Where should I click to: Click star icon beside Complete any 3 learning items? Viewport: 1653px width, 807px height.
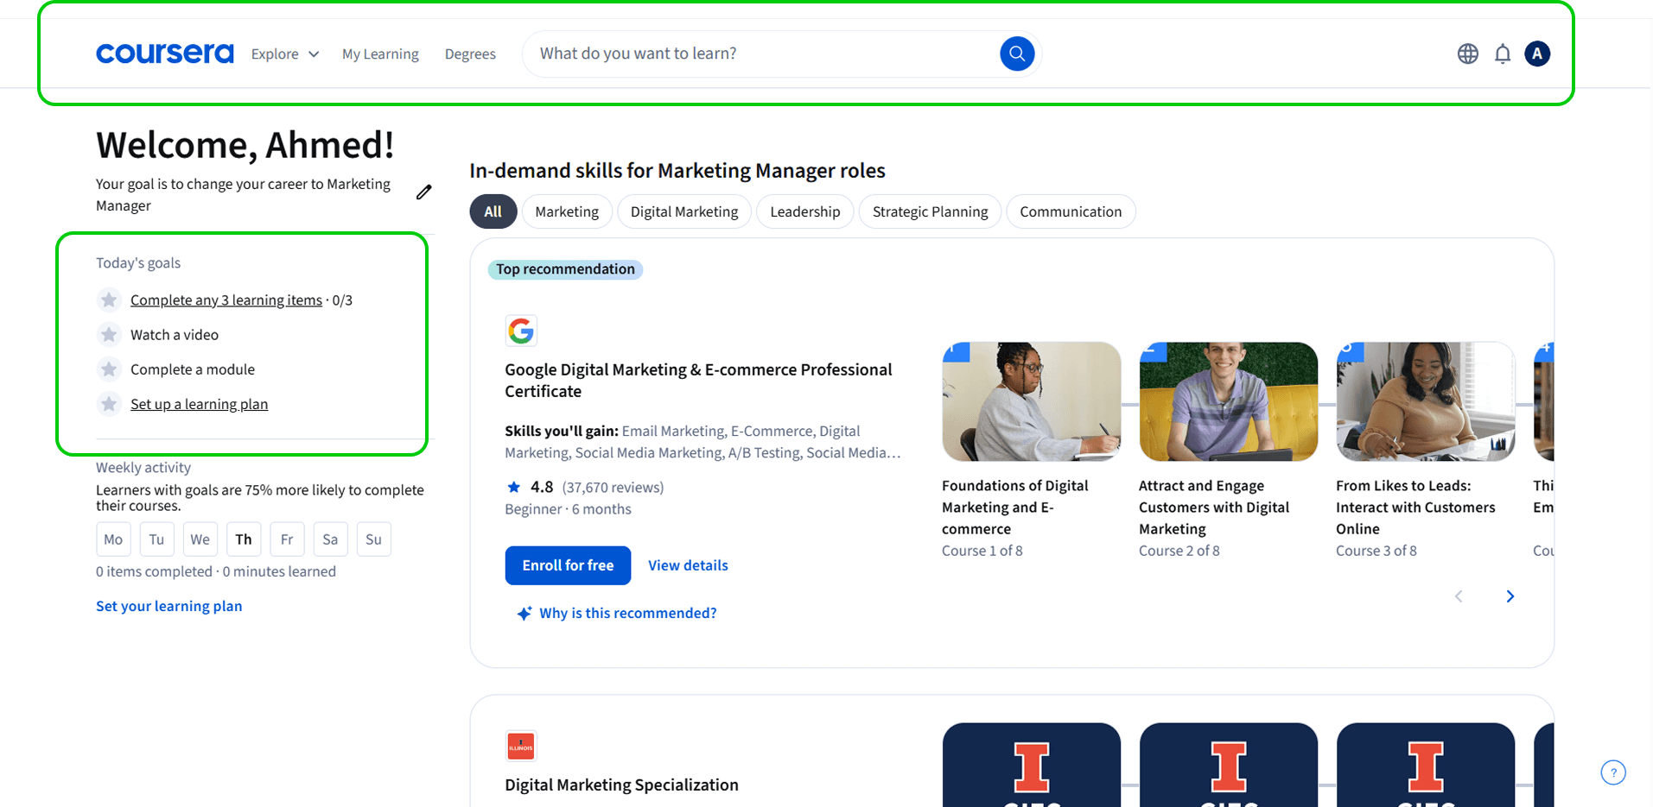(109, 299)
